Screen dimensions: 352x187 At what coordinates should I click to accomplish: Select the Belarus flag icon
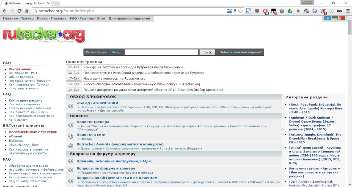pyautogui.click(x=342, y=18)
